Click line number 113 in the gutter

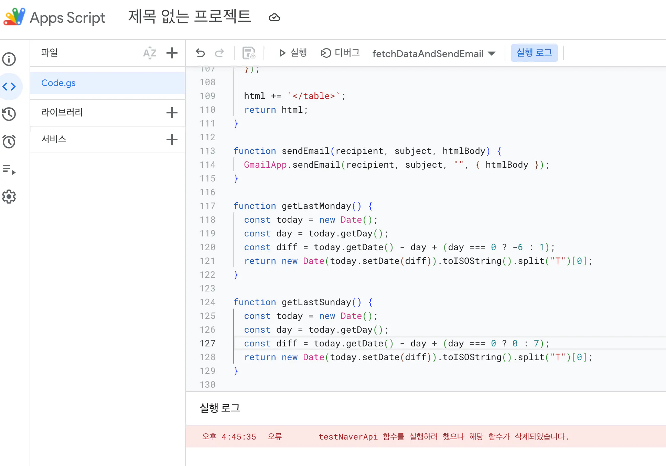pyautogui.click(x=207, y=151)
